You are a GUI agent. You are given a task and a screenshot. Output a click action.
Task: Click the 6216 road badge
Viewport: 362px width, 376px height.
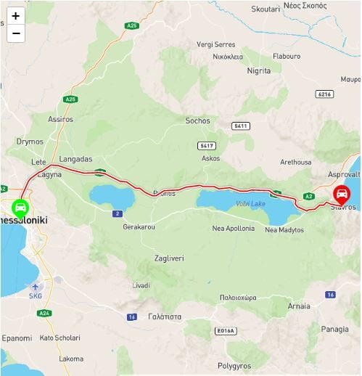324,94
